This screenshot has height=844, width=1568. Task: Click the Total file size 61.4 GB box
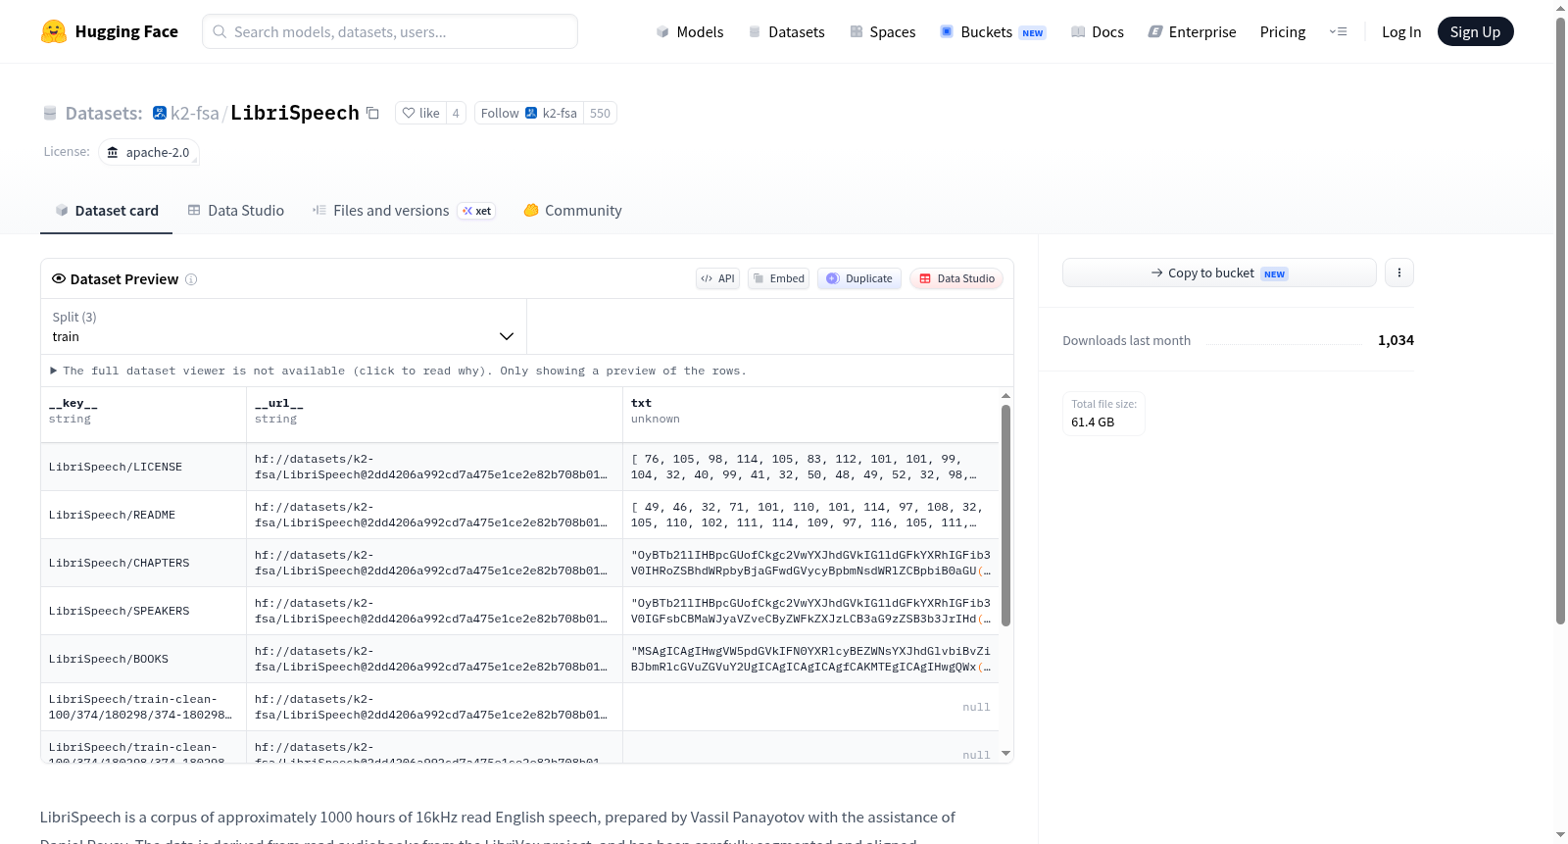click(x=1103, y=413)
